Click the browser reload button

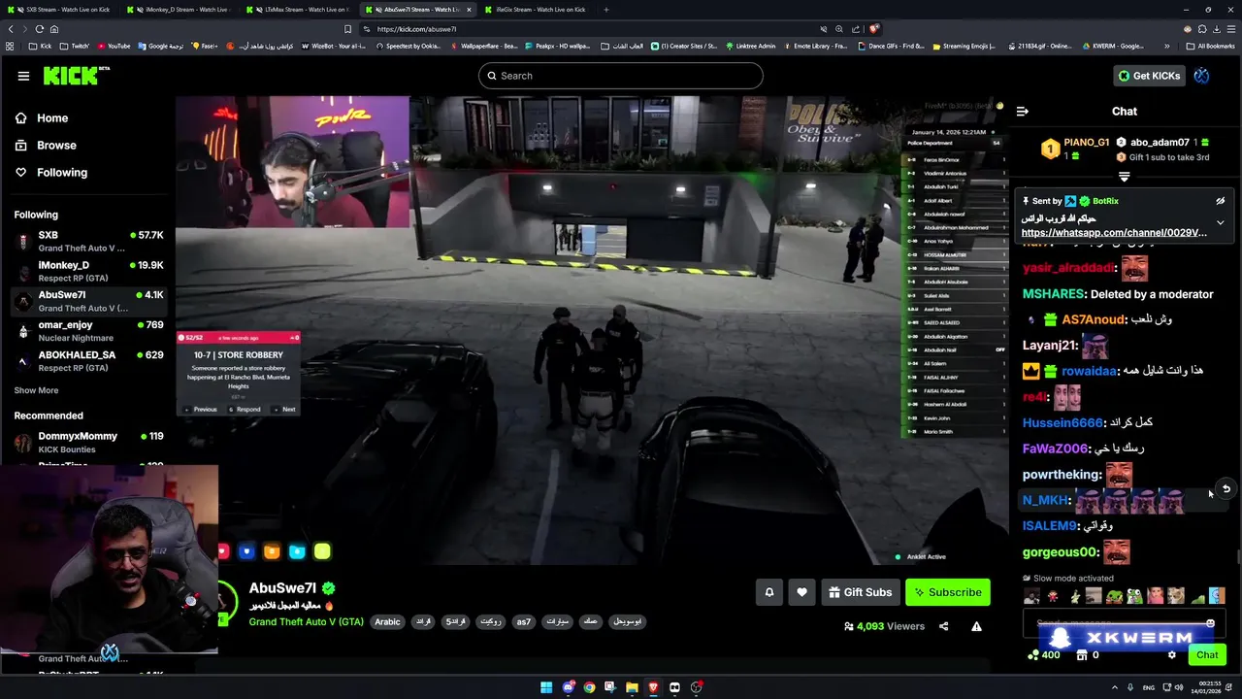(40, 29)
